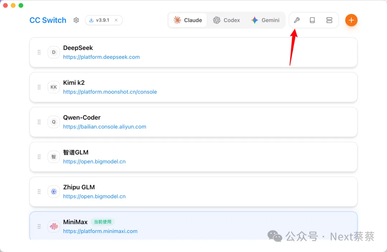The width and height of the screenshot is (387, 252).
Task: Select the Gemini tab
Action: [x=265, y=20]
